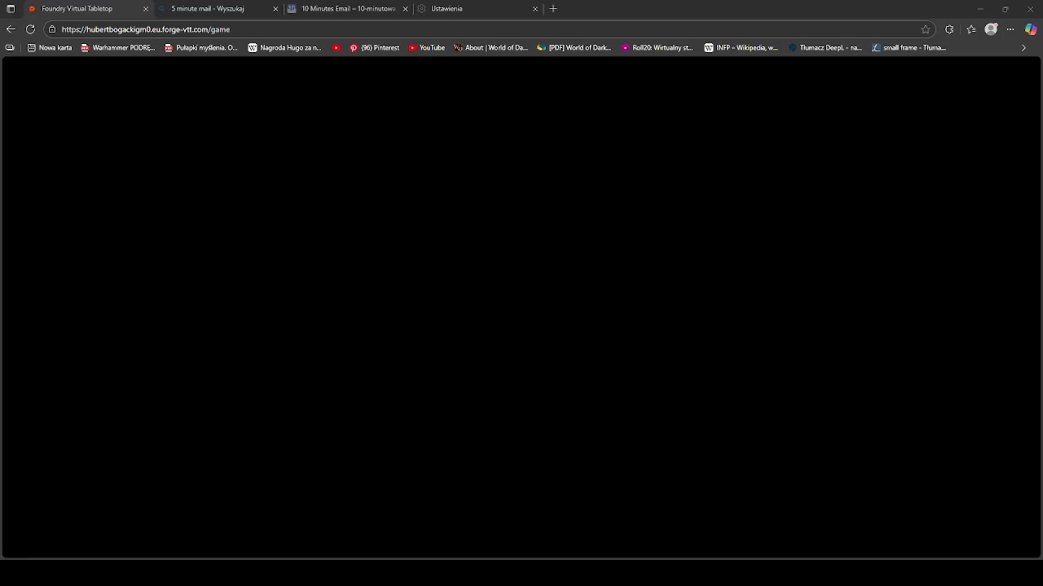Refresh the current page
The image size is (1043, 586).
31,29
